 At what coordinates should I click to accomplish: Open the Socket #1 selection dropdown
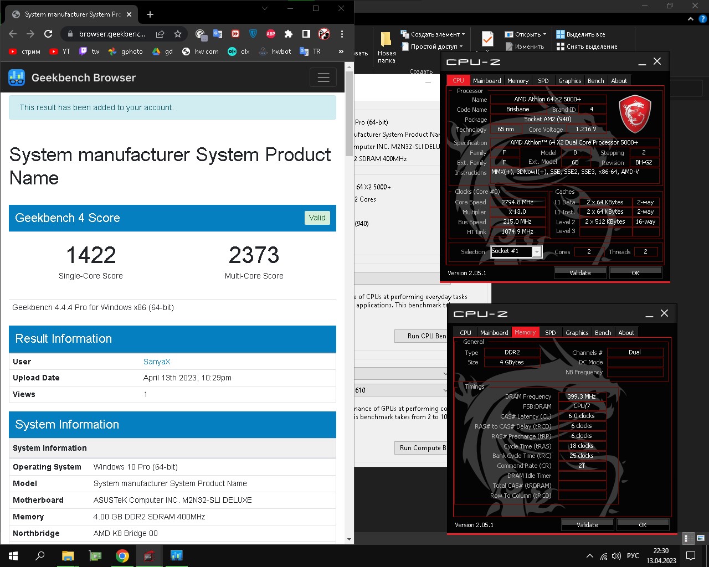[x=516, y=251]
